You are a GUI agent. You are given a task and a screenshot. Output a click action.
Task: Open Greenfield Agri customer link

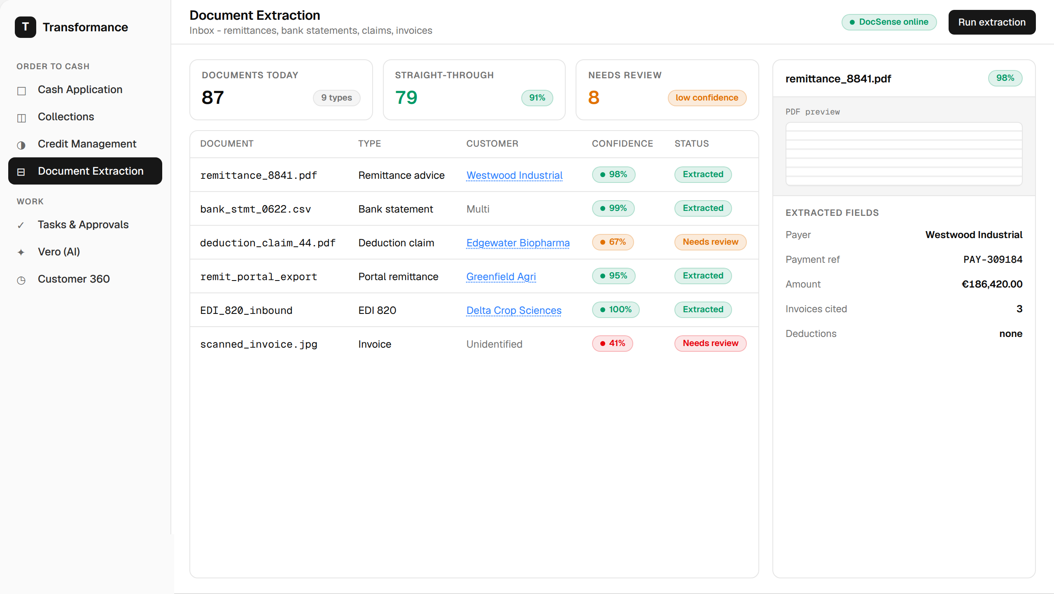coord(501,276)
